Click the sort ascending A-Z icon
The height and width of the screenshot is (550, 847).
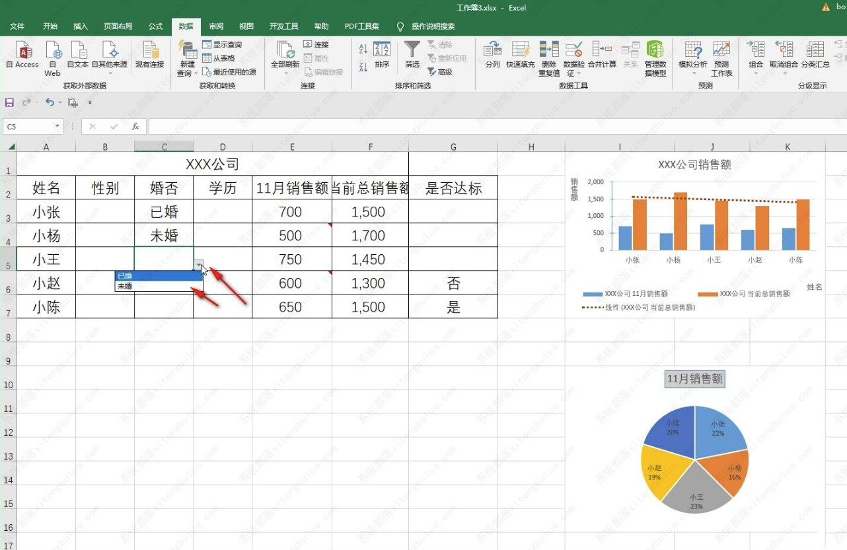(363, 49)
